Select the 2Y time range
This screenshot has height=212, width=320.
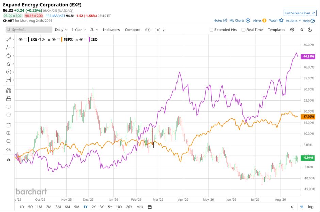click(94, 207)
